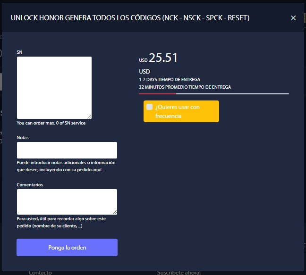The width and height of the screenshot is (306, 275).
Task: Click the Comentarios text area
Action: pyautogui.click(x=67, y=202)
